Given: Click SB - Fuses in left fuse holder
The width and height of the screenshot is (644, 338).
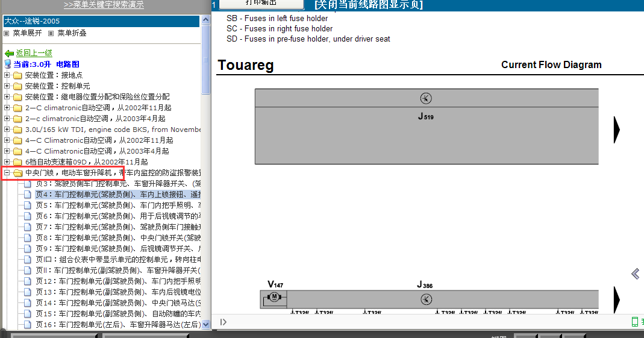Looking at the screenshot, I should pyautogui.click(x=277, y=19).
